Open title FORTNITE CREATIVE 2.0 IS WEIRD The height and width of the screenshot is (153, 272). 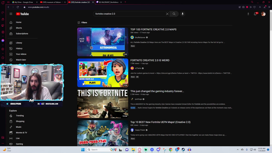click(x=150, y=60)
